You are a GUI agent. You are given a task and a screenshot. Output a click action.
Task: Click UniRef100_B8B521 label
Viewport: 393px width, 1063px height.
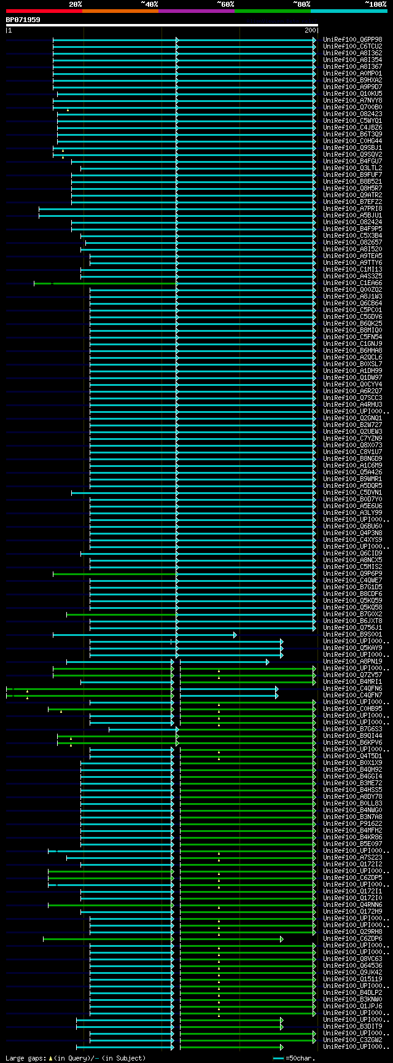[352, 181]
